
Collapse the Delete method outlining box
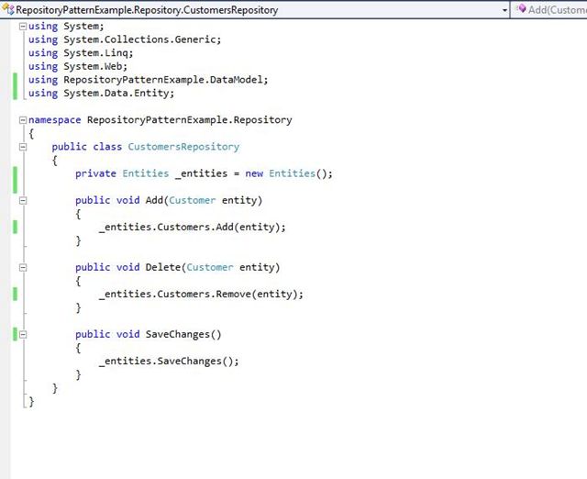pos(23,267)
